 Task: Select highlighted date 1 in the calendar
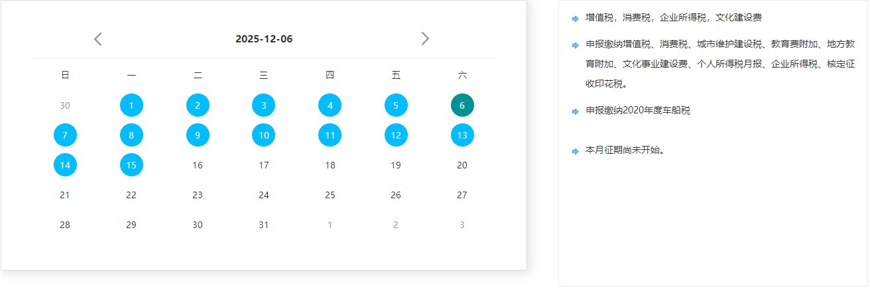pyautogui.click(x=131, y=105)
